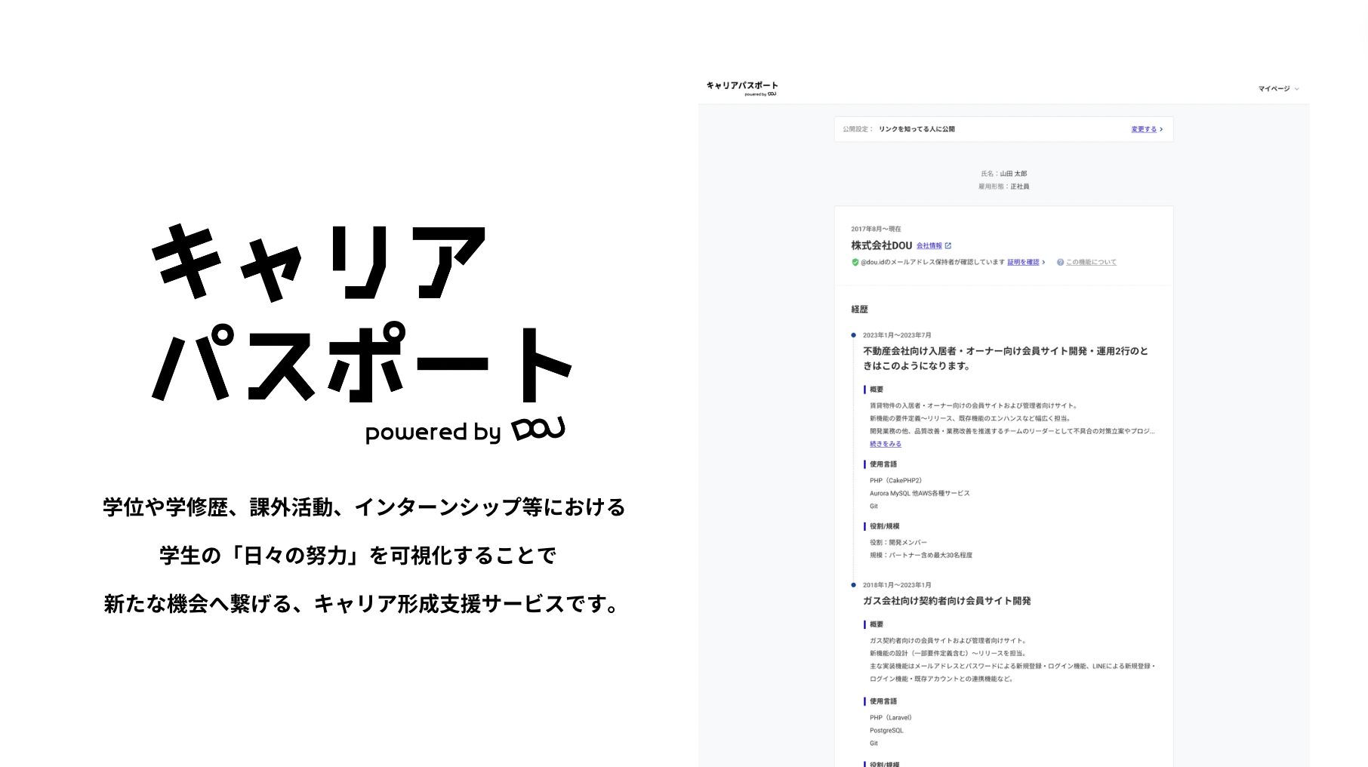Click the line ガス契約者向けの会員サイトおよび管理者向けサイト
This screenshot has width=1368, height=767.
tap(947, 640)
